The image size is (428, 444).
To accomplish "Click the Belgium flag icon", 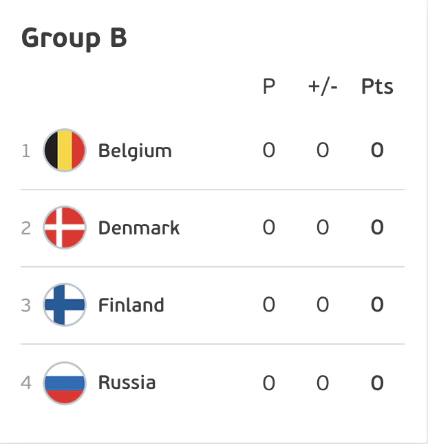I will (65, 150).
